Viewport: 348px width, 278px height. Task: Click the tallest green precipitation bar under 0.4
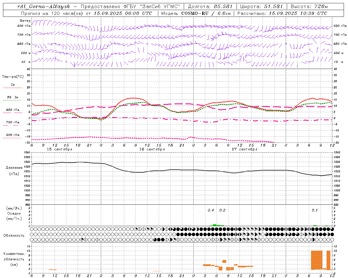tap(215, 225)
